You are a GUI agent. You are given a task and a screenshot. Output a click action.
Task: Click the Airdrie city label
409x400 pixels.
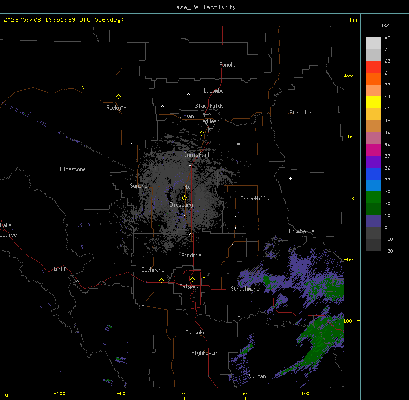(x=192, y=255)
